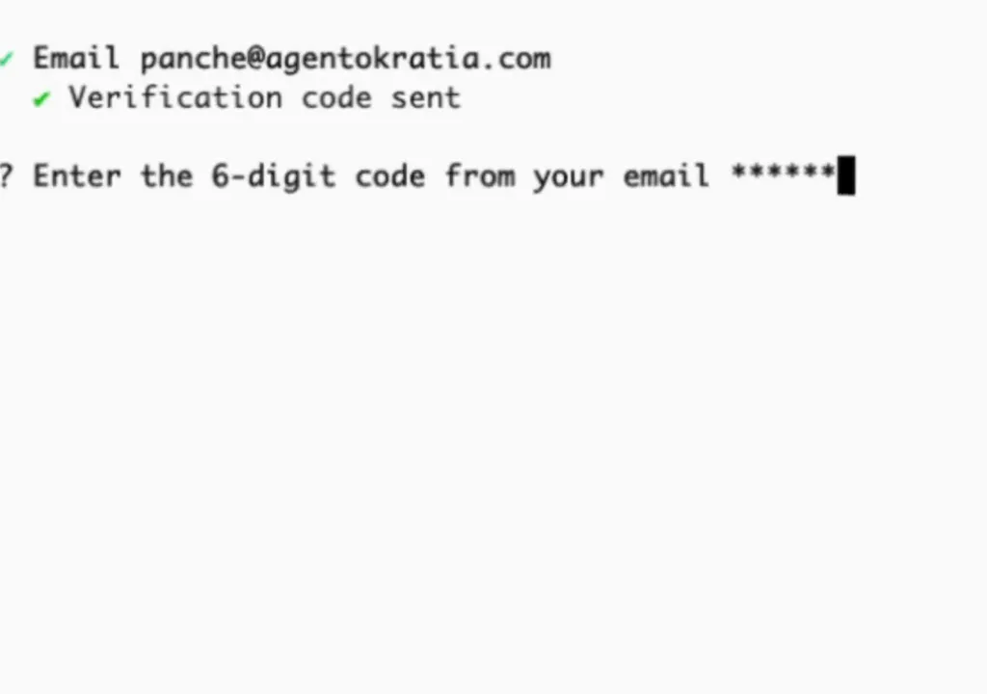Click the word email before the asterisks
Image resolution: width=987 pixels, height=694 pixels.
tap(666, 175)
